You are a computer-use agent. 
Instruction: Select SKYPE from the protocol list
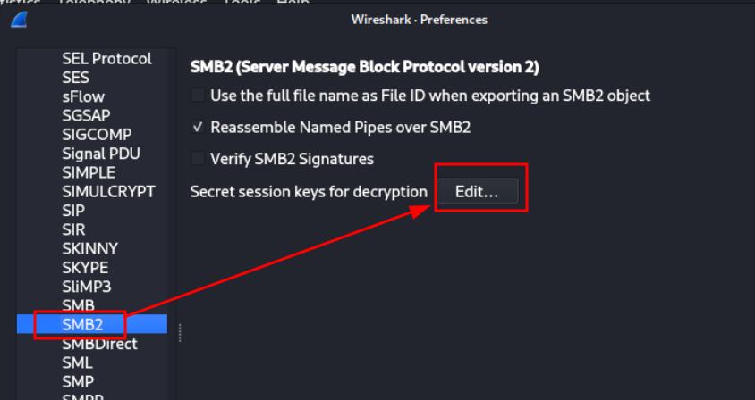92,268
